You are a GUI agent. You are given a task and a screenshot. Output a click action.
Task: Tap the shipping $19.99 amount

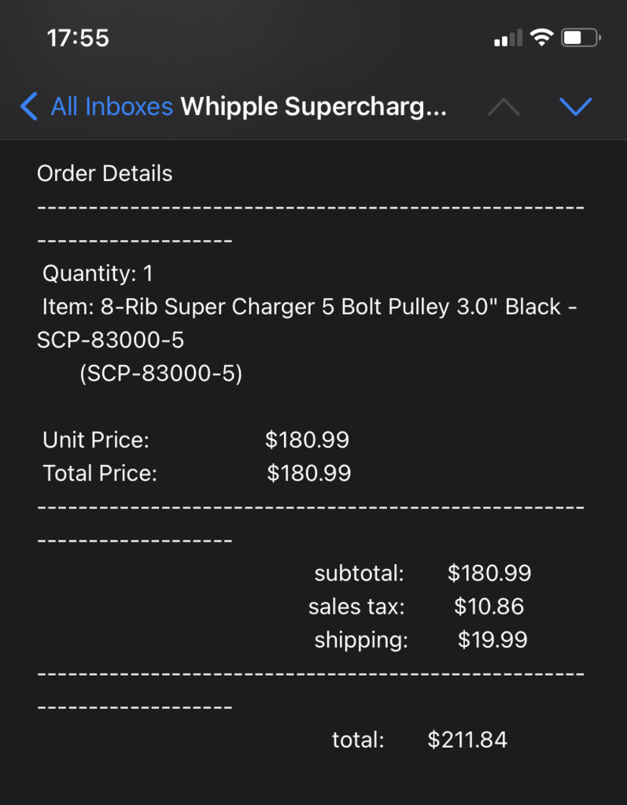[x=492, y=640]
